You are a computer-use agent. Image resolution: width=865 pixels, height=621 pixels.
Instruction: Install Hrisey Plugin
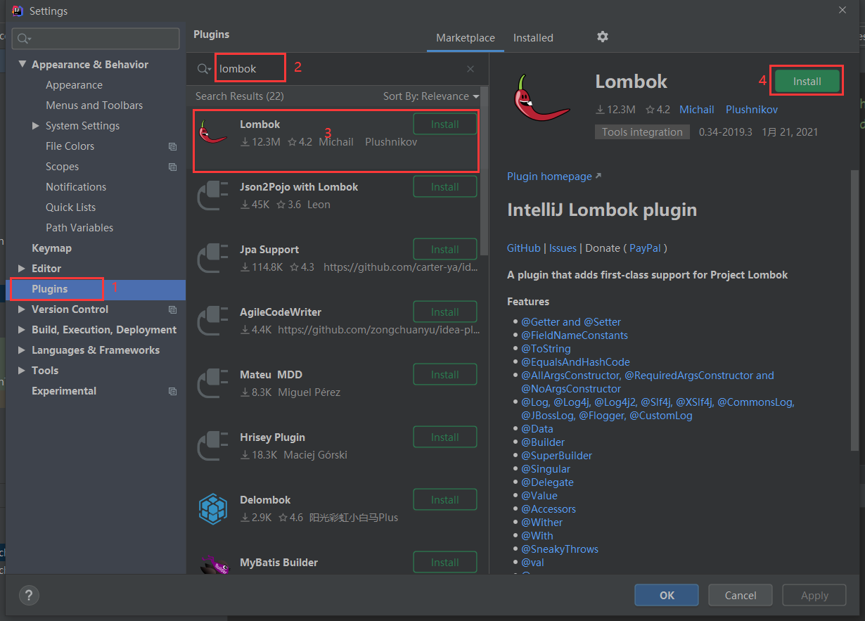click(445, 437)
